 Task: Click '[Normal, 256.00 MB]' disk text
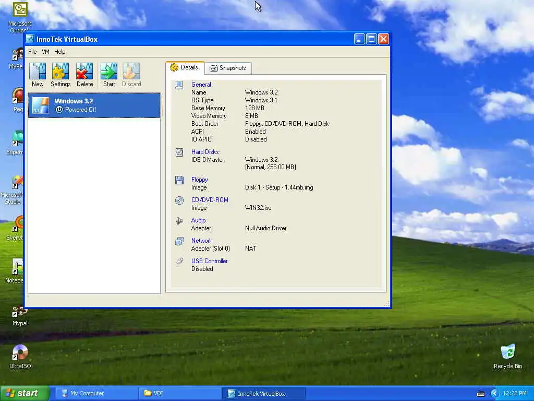(271, 167)
